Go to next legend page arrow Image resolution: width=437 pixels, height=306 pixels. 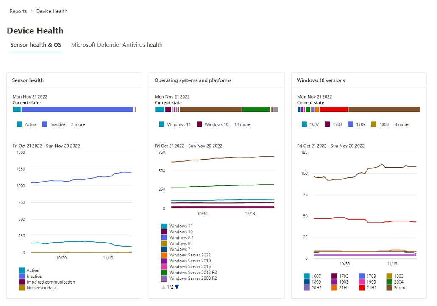[x=177, y=287]
